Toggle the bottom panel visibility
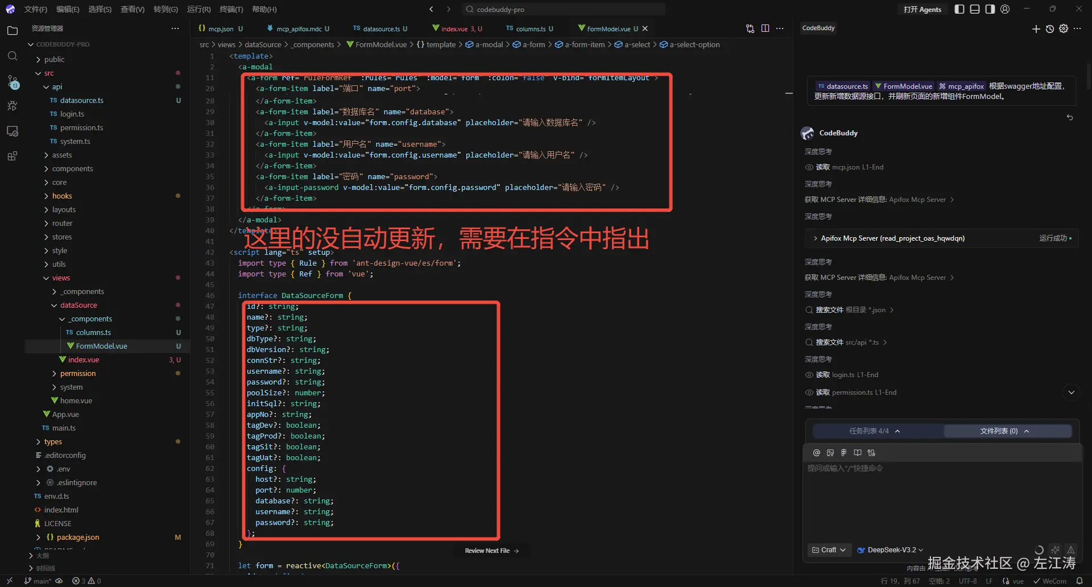 [975, 9]
